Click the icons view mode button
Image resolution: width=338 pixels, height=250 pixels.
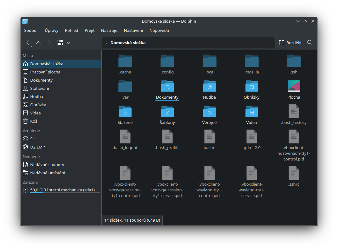click(x=60, y=43)
